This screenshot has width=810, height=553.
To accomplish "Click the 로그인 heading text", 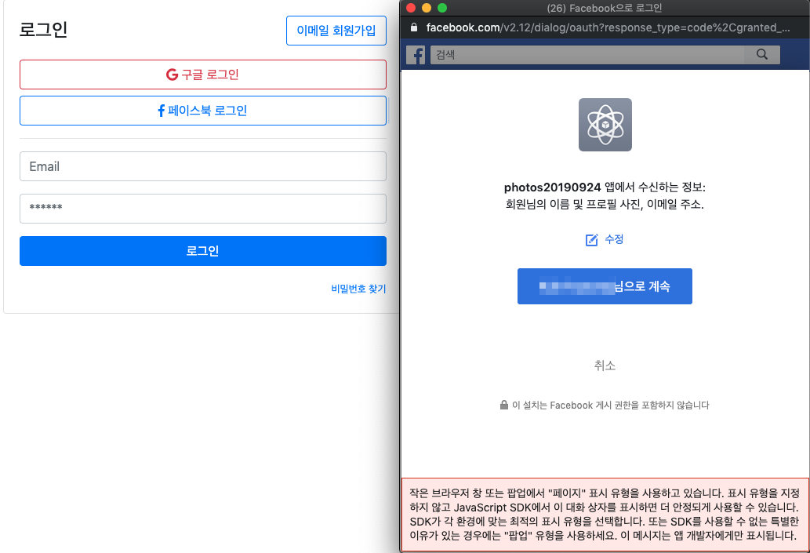I will (43, 30).
